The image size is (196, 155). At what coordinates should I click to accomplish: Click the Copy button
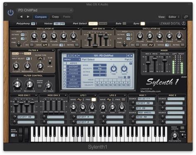click(55, 17)
